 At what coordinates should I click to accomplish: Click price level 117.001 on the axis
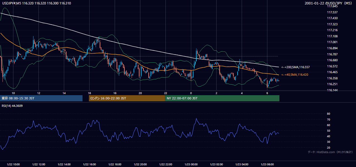click(332, 42)
